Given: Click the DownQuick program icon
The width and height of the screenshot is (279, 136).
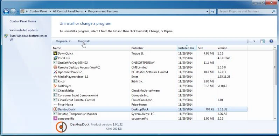Looking at the screenshot, I should (55, 53).
